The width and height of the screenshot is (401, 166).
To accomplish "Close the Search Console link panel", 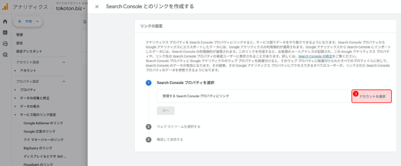I will pyautogui.click(x=97, y=7).
